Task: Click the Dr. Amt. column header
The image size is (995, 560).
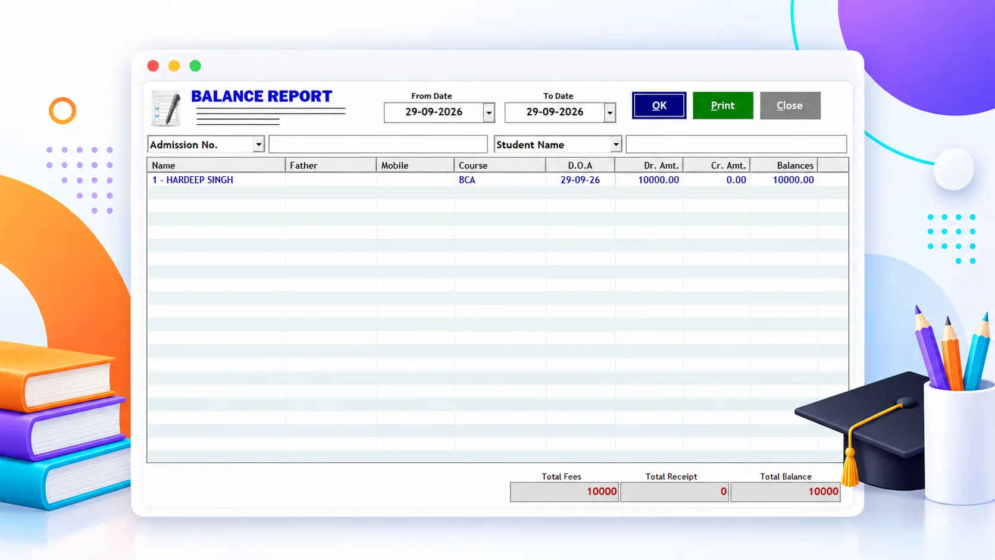Action: tap(649, 165)
